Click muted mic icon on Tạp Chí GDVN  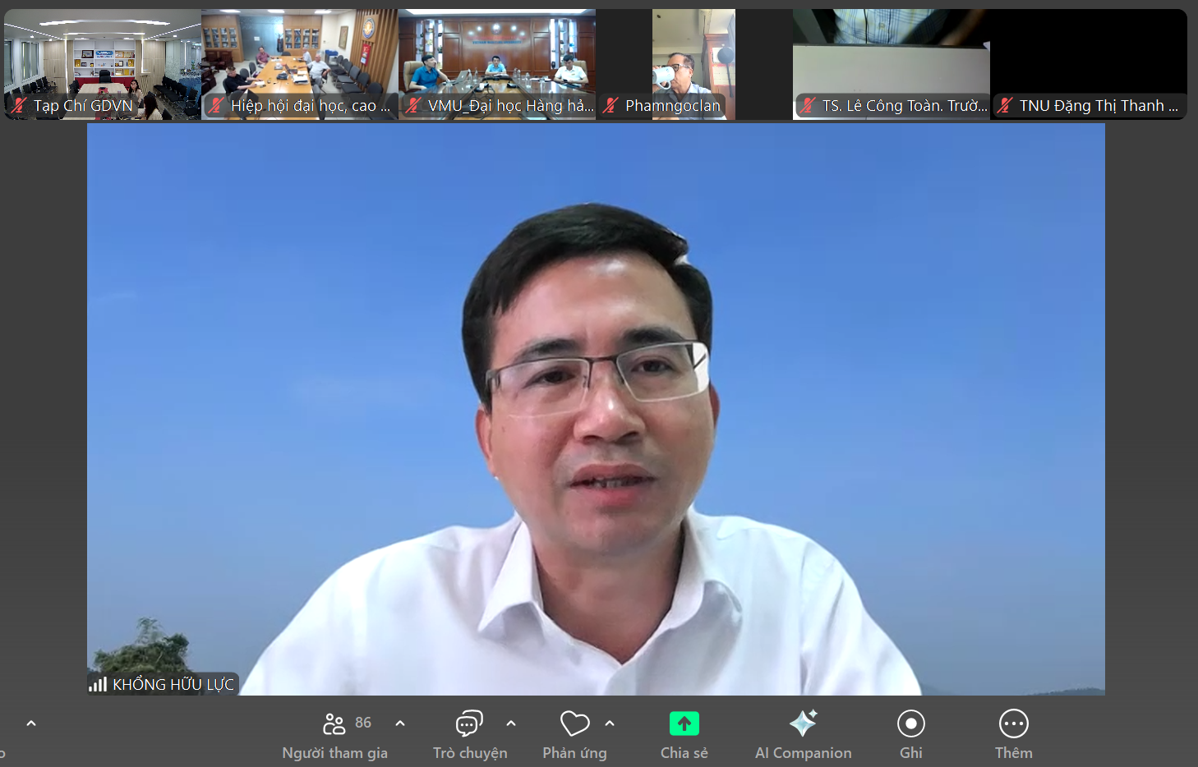19,105
